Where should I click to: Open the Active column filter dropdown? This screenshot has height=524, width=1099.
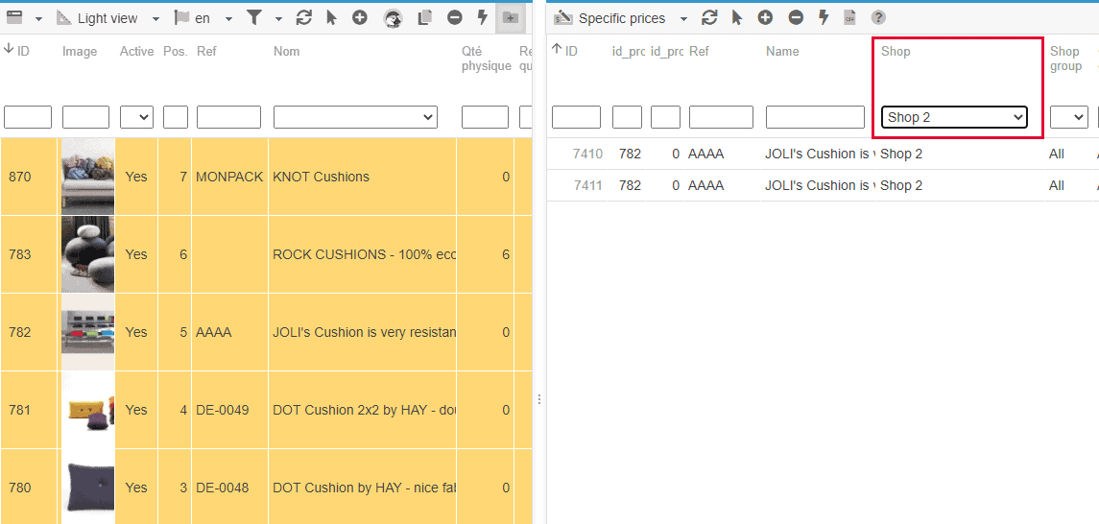point(136,117)
